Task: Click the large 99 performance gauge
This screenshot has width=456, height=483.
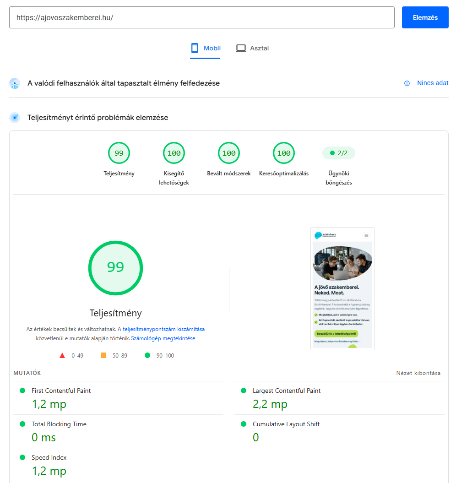Action: [x=115, y=268]
